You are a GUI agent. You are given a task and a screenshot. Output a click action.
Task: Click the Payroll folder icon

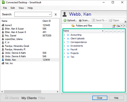(x=68, y=50)
